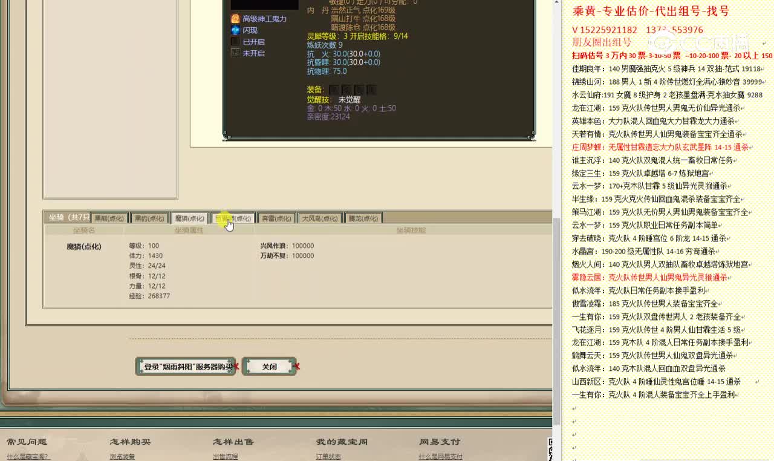
Task: Click the page vertical scrollbar
Action: coord(557,321)
